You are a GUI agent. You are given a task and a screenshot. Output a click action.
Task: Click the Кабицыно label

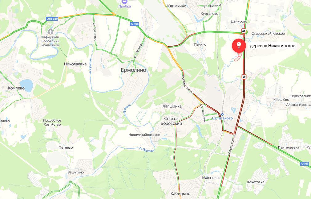(180, 193)
